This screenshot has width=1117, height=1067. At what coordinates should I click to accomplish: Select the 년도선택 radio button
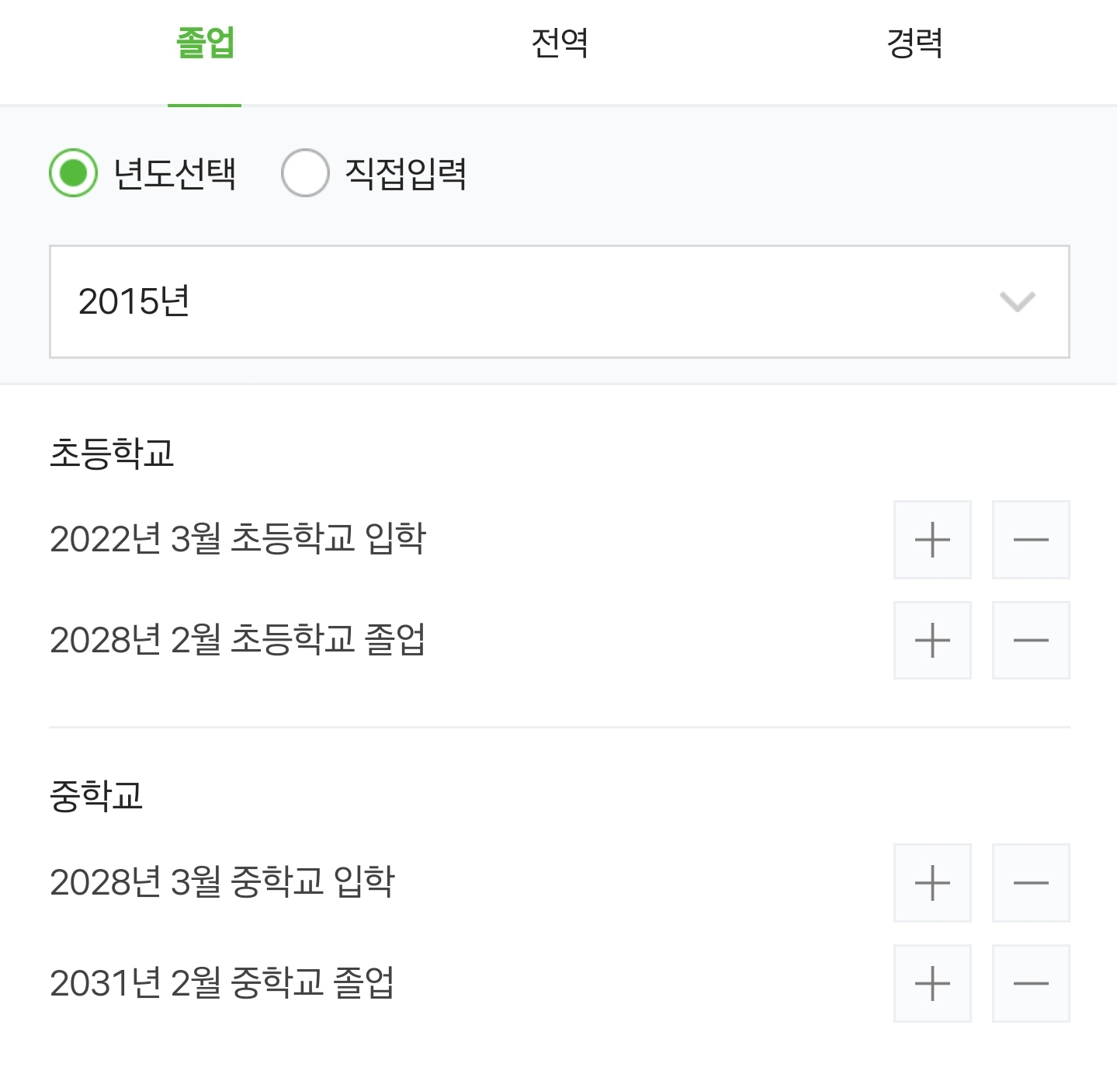pos(73,172)
